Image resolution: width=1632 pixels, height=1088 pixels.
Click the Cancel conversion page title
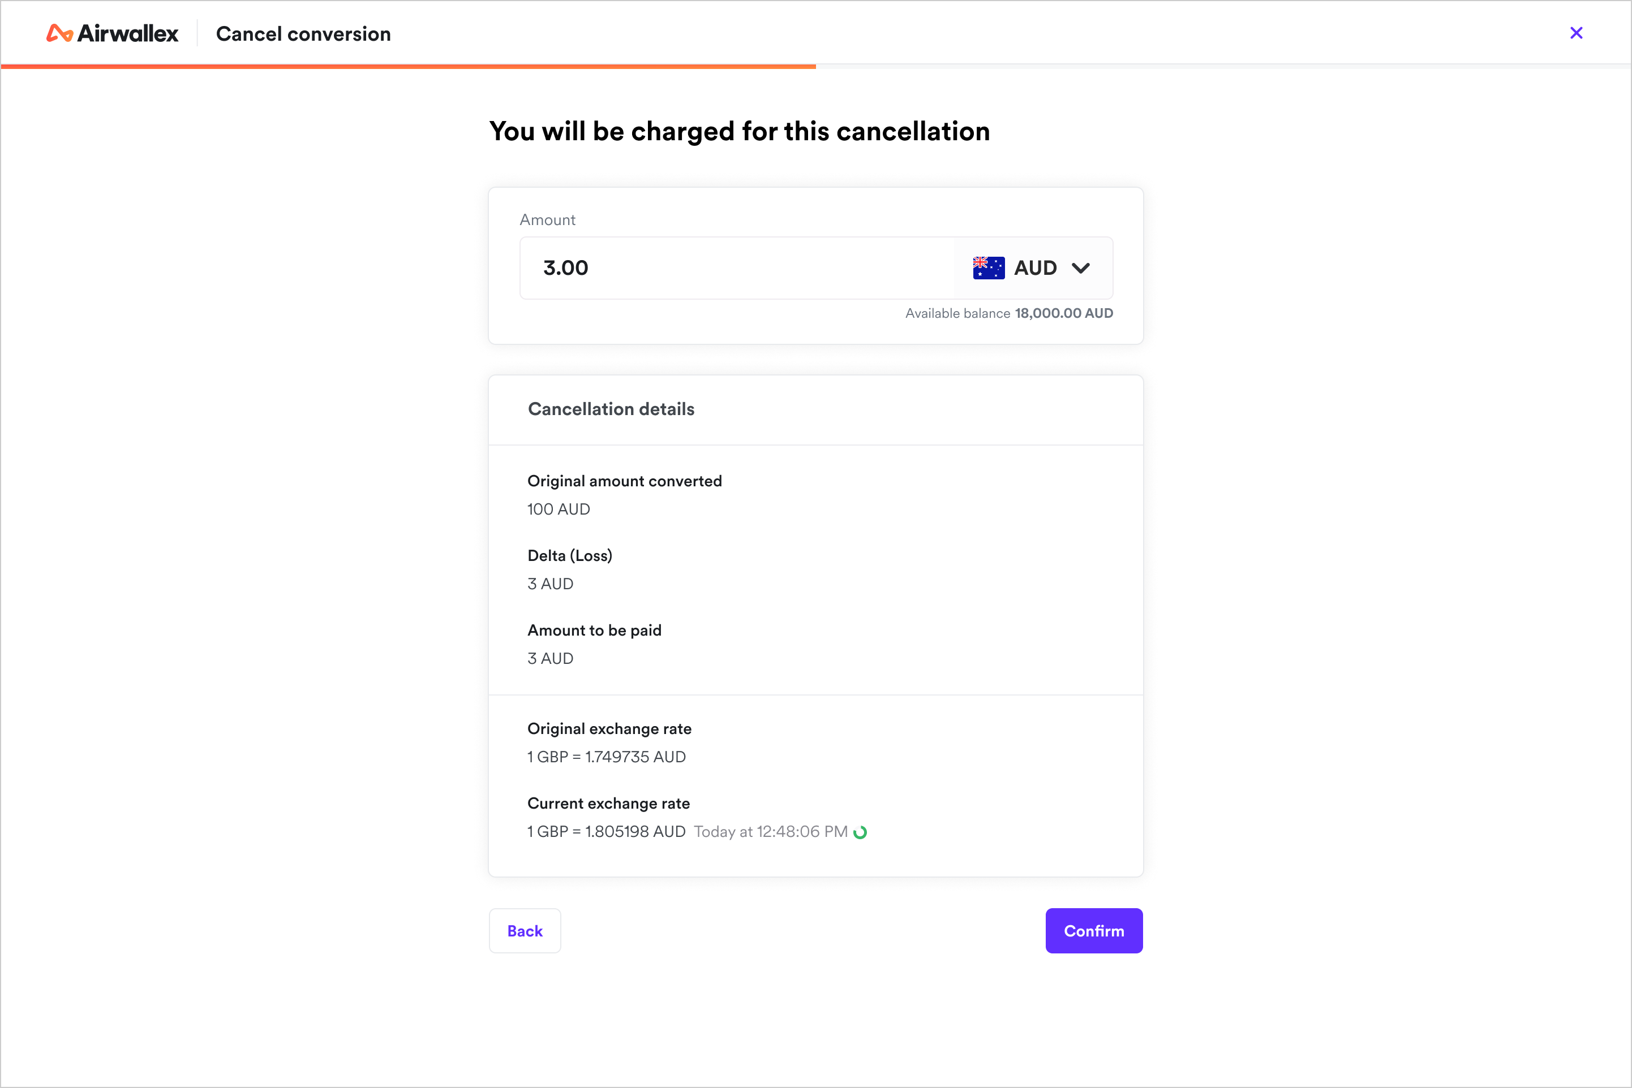pyautogui.click(x=303, y=34)
